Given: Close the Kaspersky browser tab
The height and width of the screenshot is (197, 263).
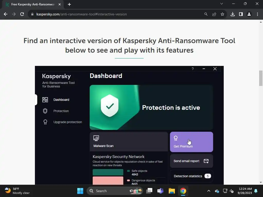Looking at the screenshot, I should tap(60, 4).
